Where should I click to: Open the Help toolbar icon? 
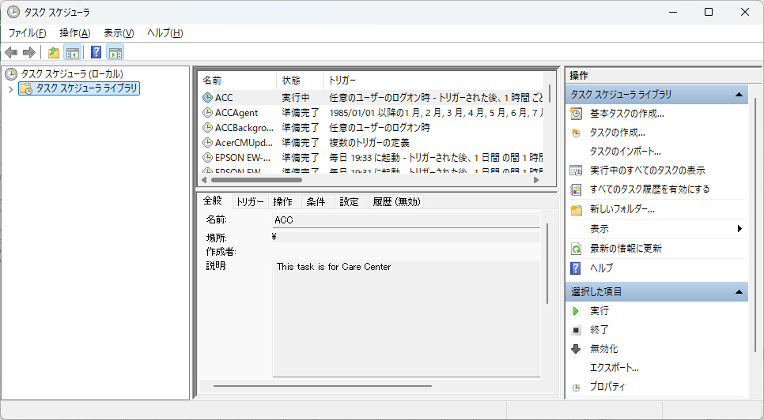pos(96,52)
